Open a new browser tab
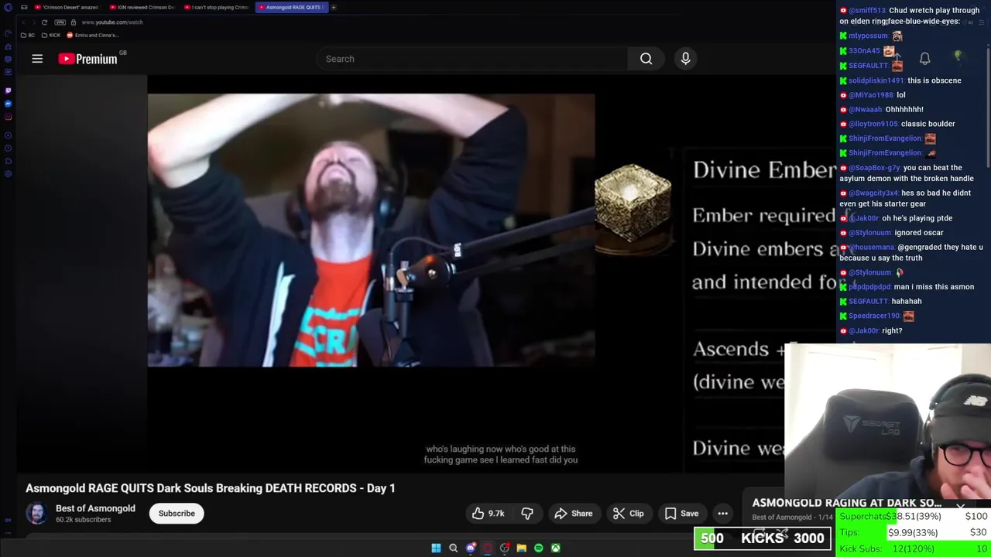Viewport: 991px width, 557px height. (x=334, y=7)
